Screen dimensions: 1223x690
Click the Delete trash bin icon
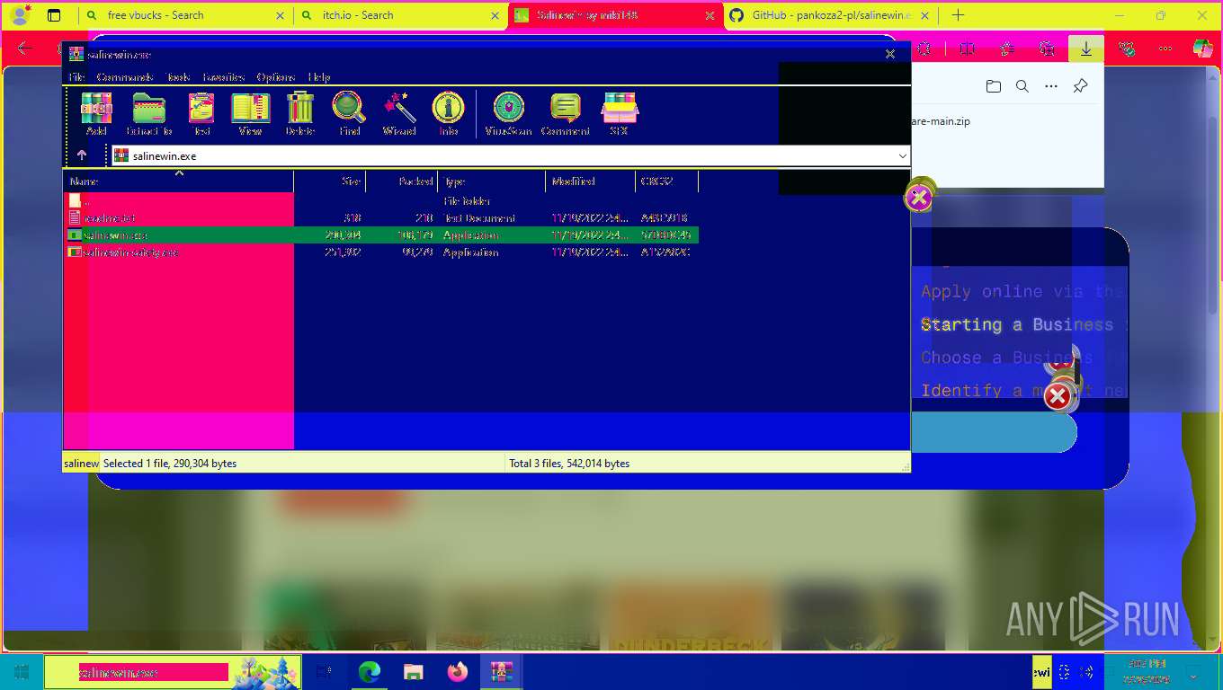coord(300,114)
